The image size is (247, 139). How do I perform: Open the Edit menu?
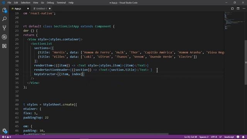16,3
